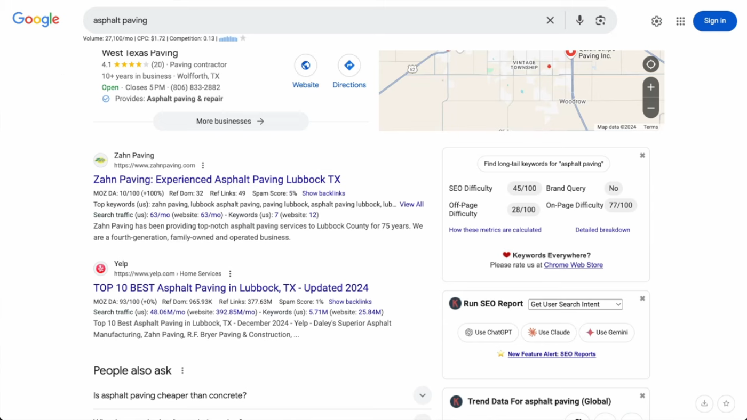Star the keyword next to trend bars
This screenshot has width=747, height=420.
tap(243, 38)
